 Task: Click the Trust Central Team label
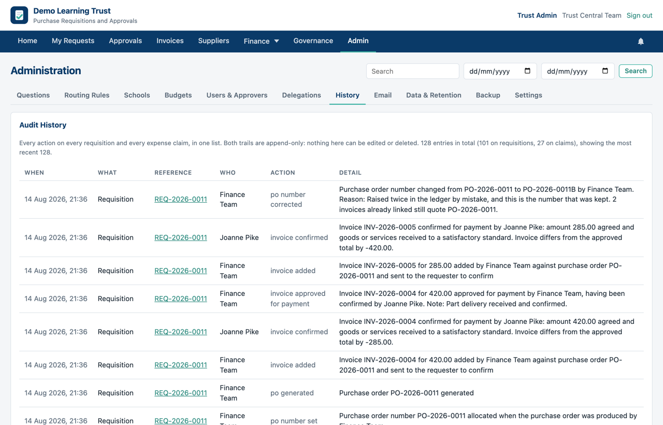(x=592, y=16)
